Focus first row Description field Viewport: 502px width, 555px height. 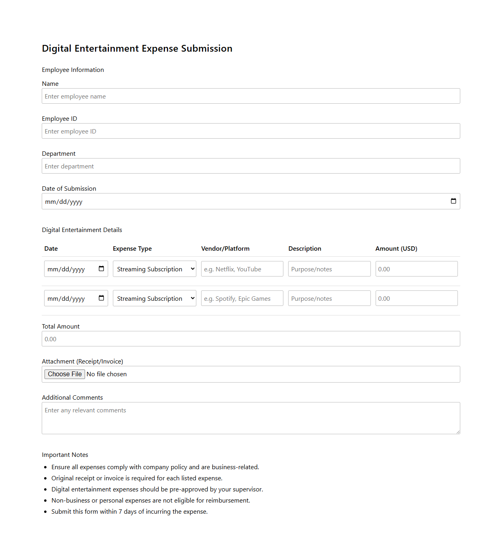click(x=329, y=269)
